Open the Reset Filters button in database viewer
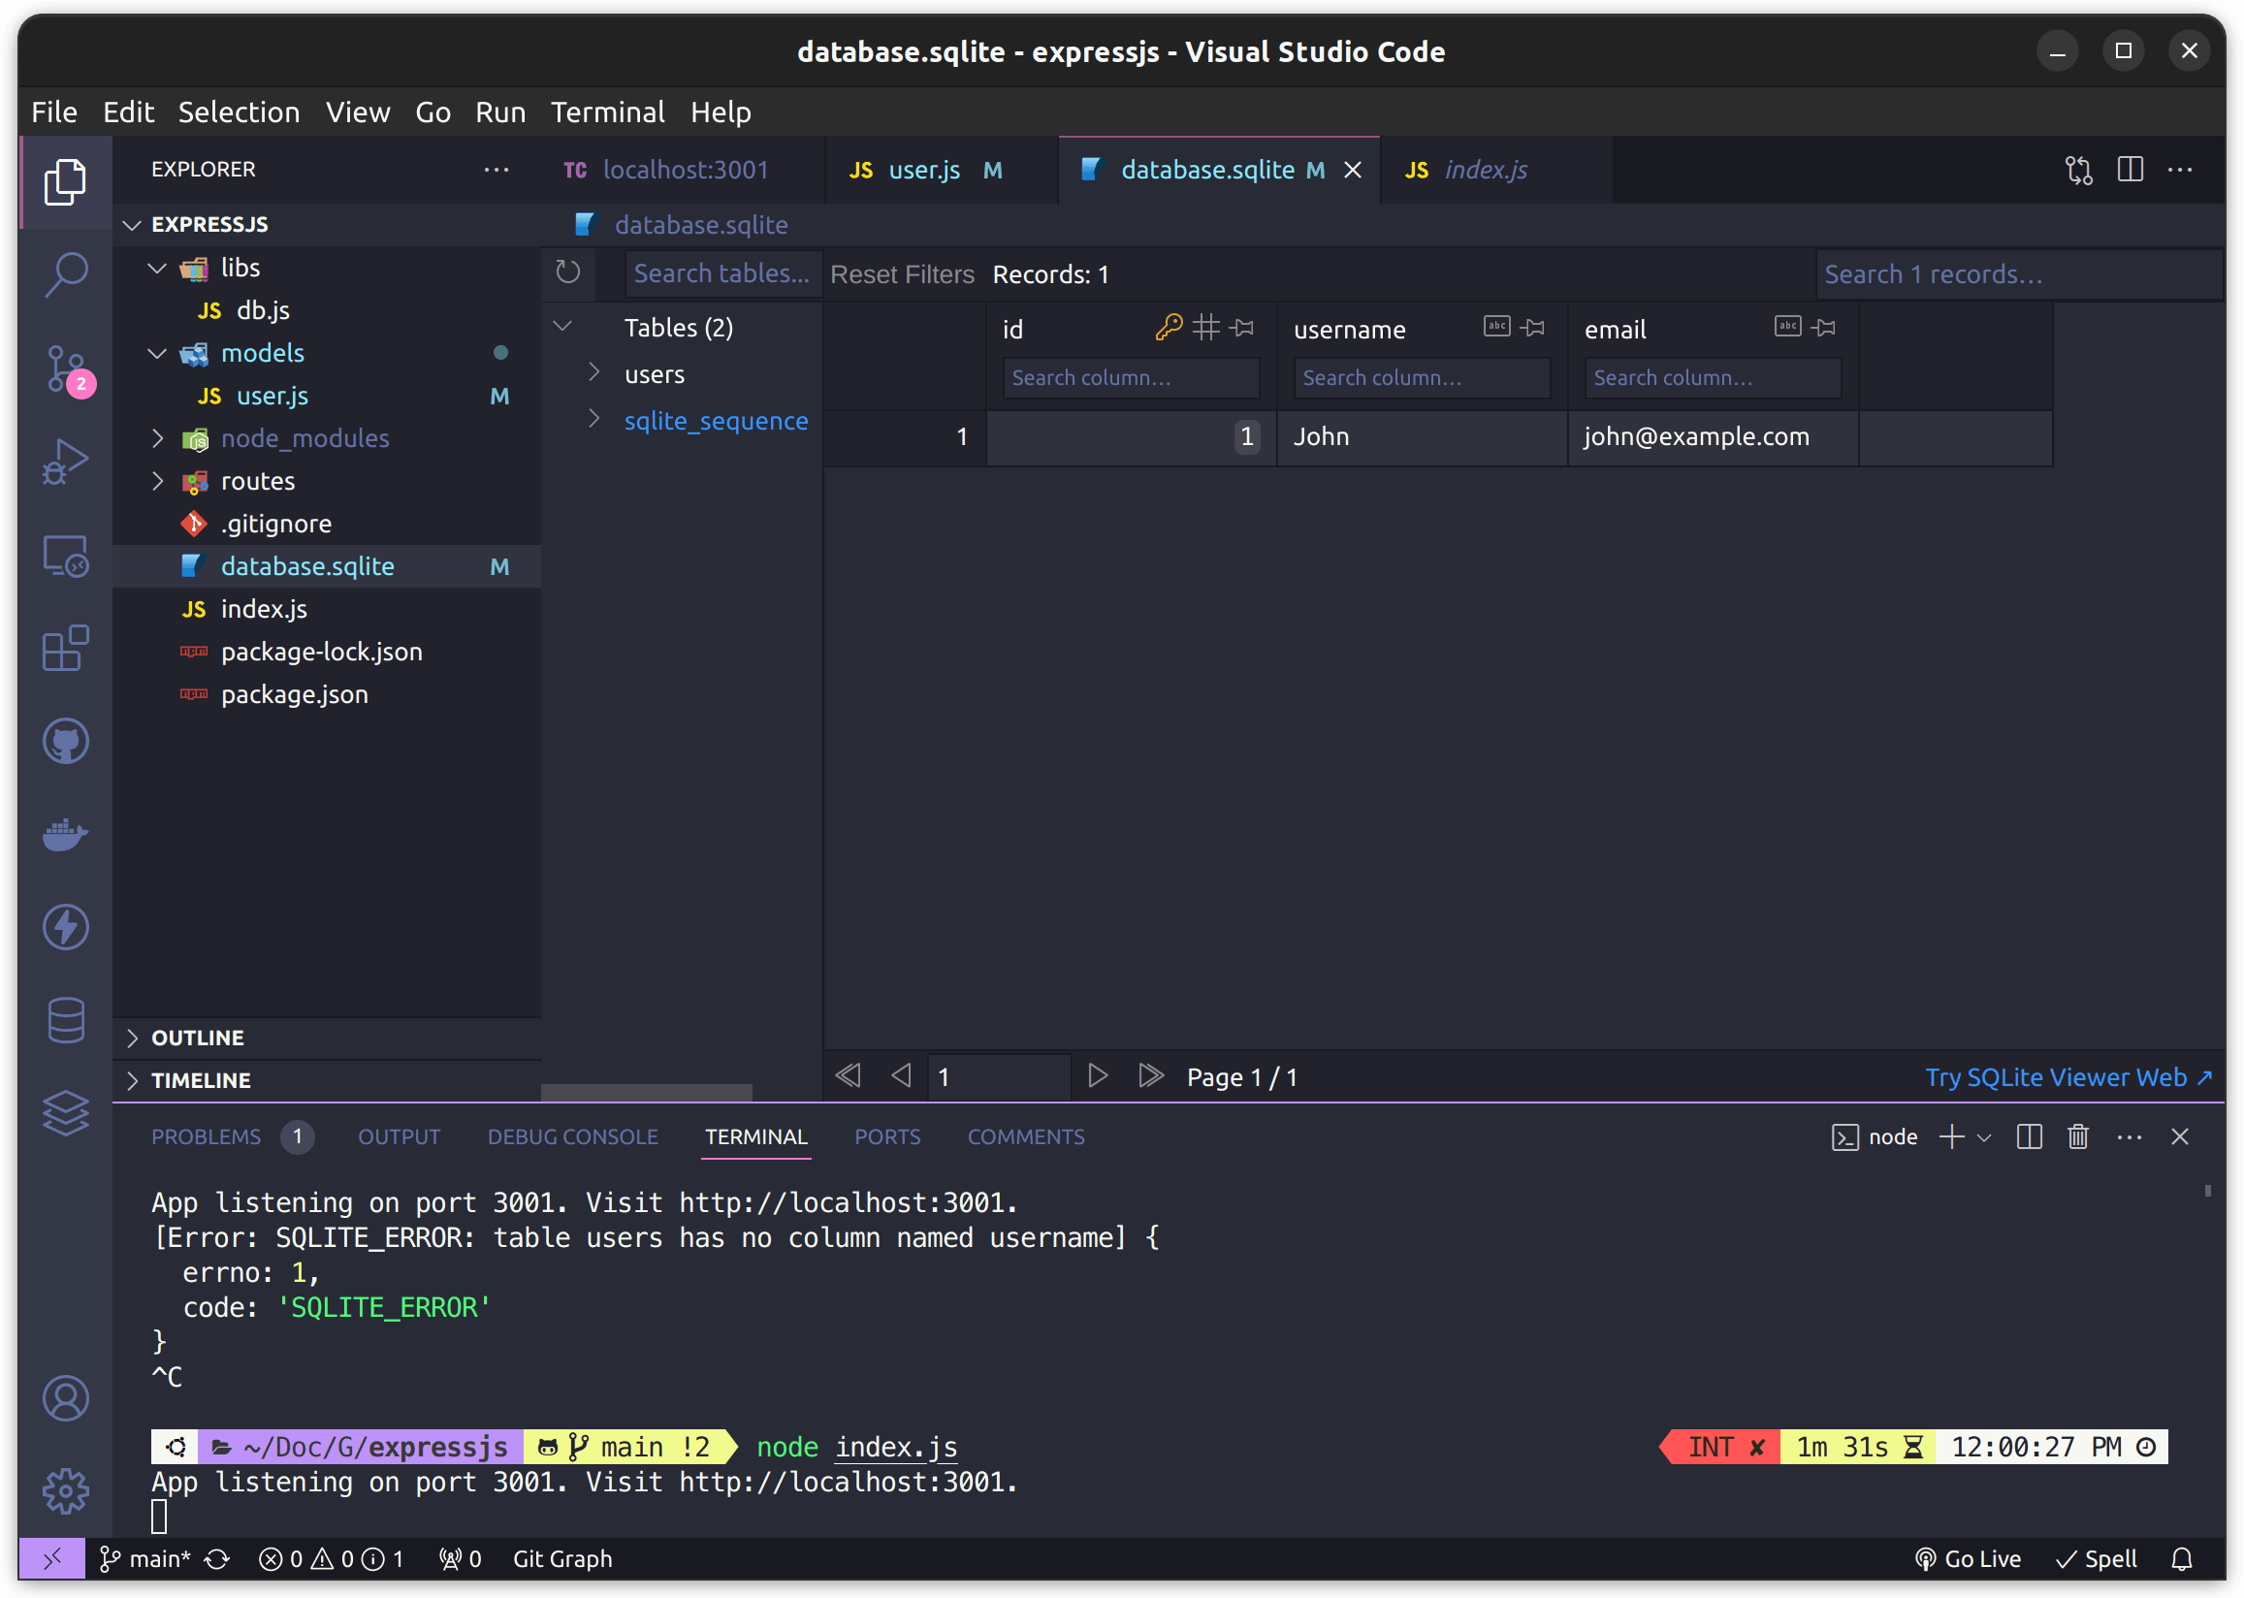 [899, 273]
